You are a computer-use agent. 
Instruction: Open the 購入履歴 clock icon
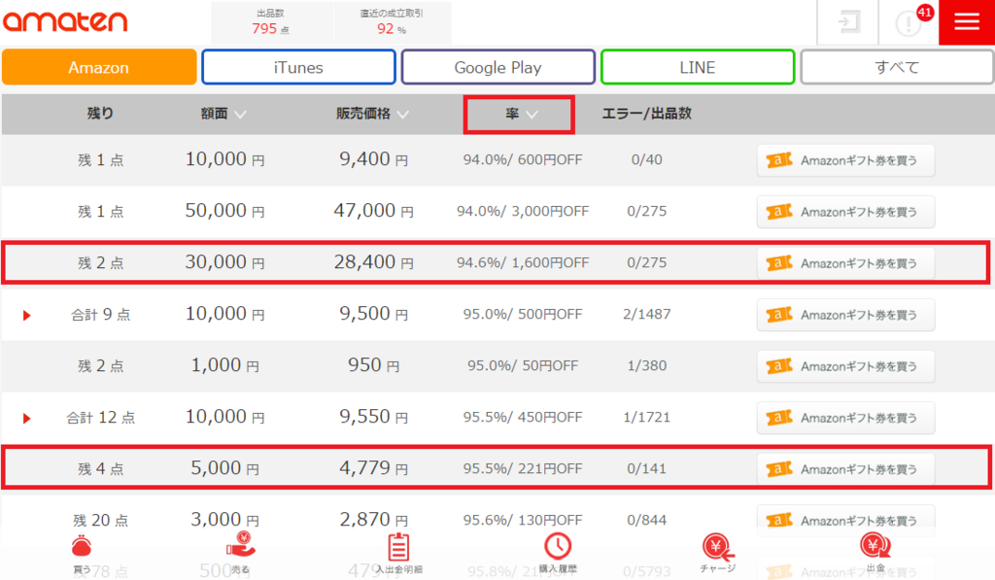(558, 546)
